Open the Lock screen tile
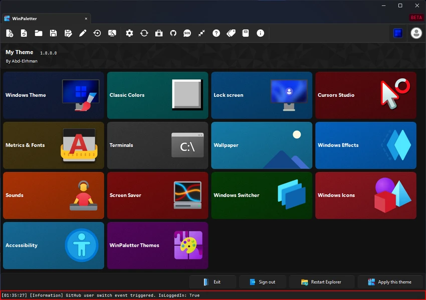This screenshot has height=300, width=426. click(x=262, y=95)
